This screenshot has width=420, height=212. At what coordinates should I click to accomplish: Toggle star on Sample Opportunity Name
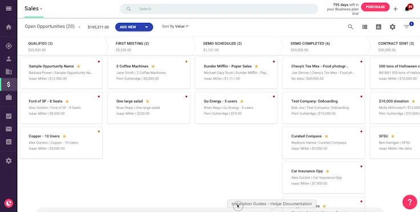tap(79, 66)
